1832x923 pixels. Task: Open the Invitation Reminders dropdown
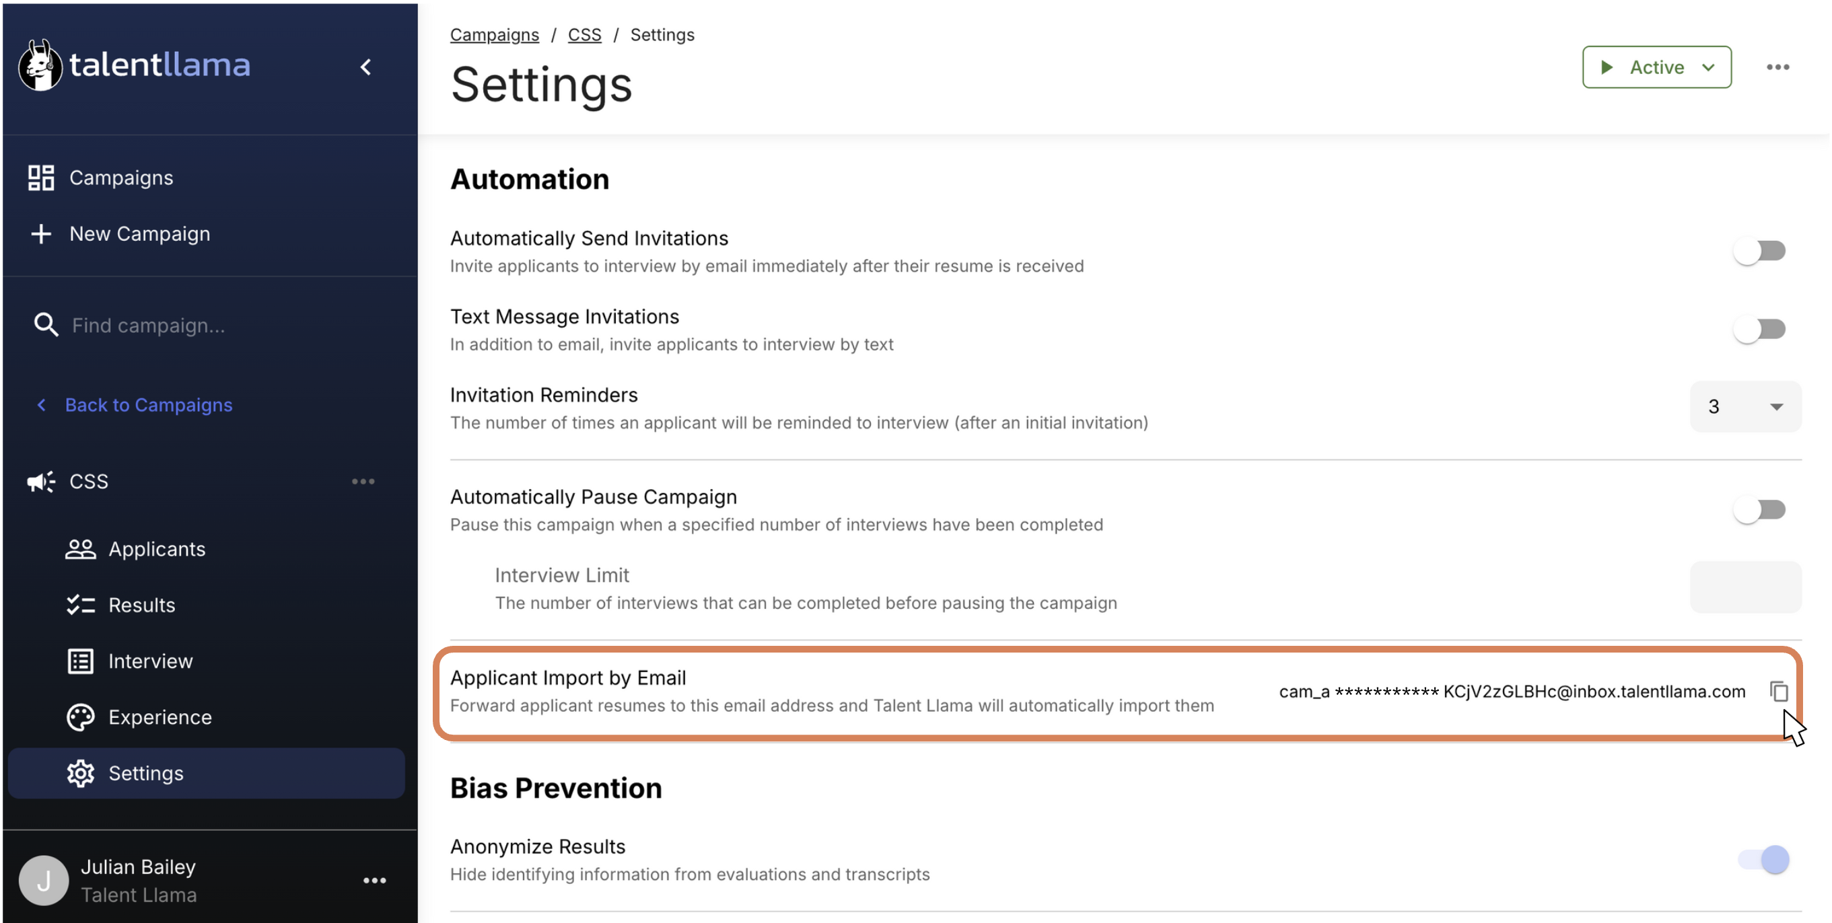coord(1745,407)
